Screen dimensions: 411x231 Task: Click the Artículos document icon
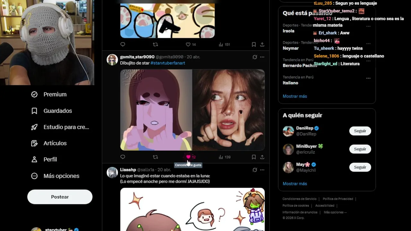pyautogui.click(x=34, y=143)
